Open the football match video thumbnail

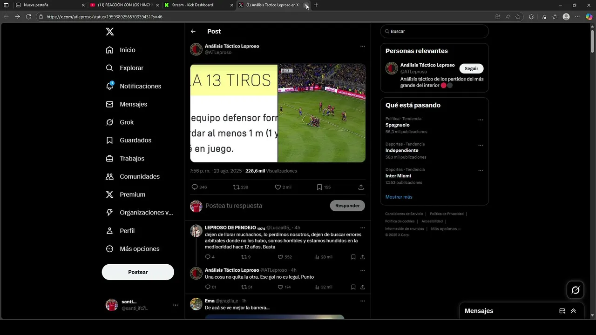pyautogui.click(x=322, y=113)
